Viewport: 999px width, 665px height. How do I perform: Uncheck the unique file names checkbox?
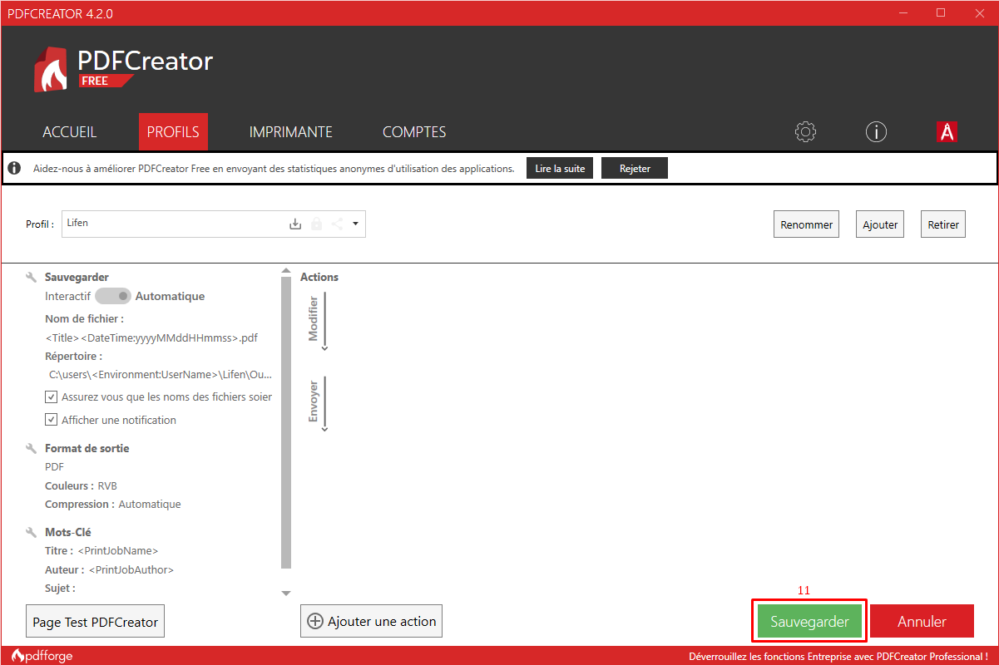51,397
